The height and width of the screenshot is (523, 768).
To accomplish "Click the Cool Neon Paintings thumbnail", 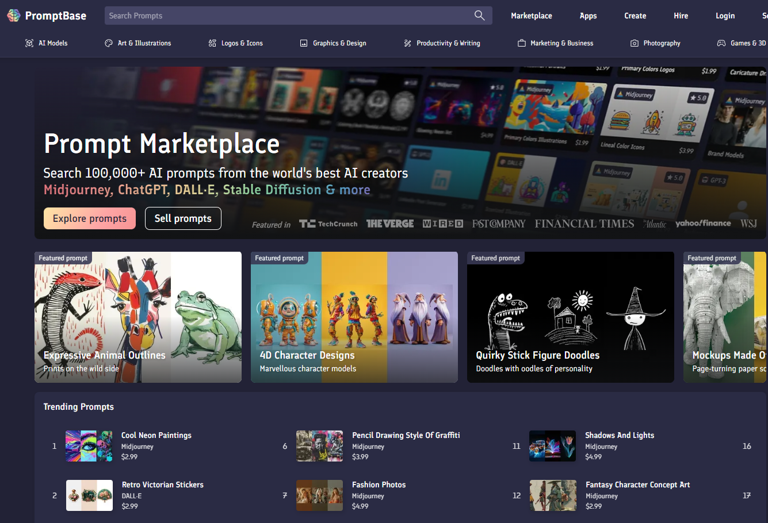I will [89, 446].
